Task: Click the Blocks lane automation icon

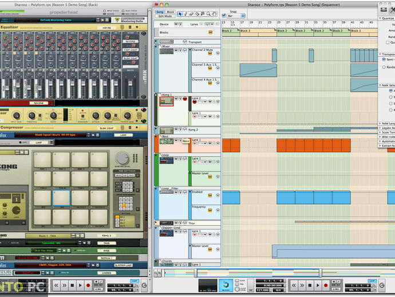Action: 210,32
